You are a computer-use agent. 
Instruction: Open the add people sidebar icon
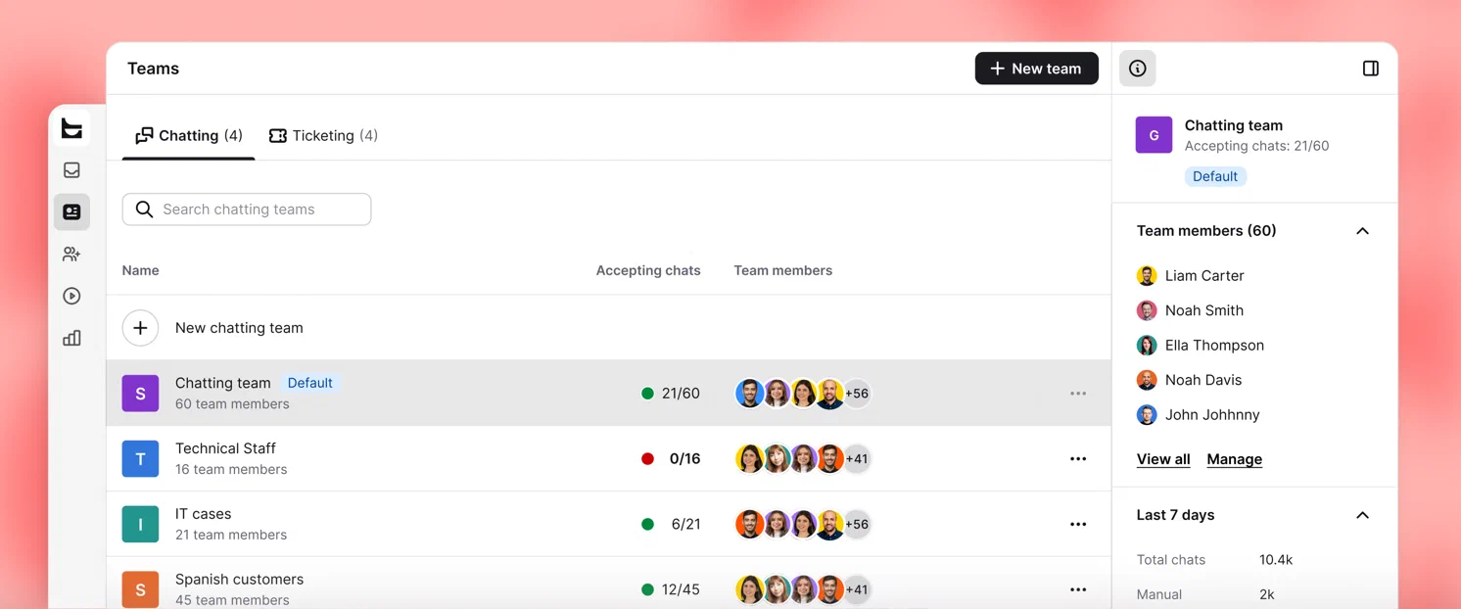pos(71,255)
